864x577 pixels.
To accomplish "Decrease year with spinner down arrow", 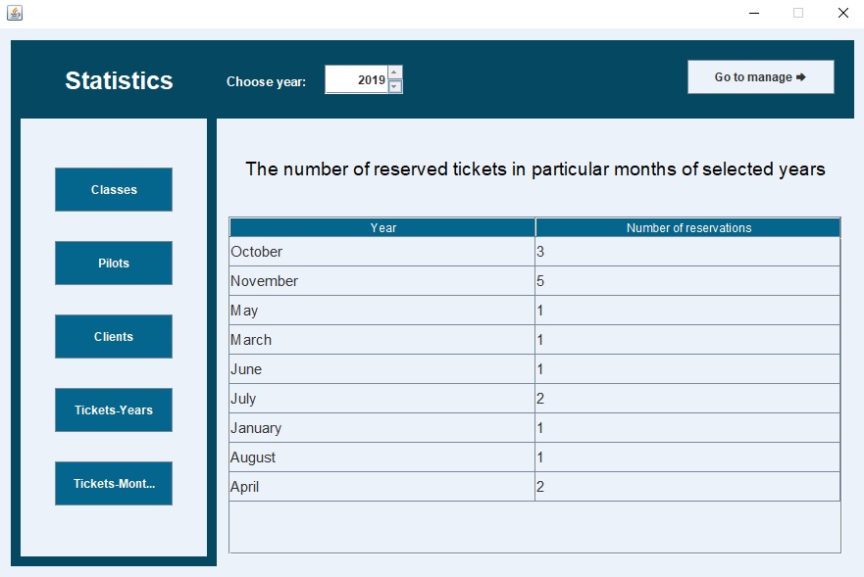I will (395, 86).
